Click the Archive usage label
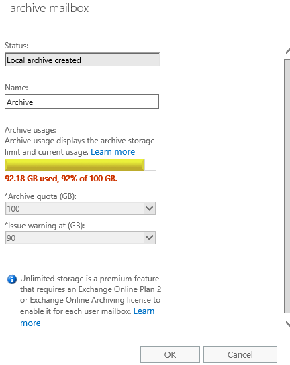This screenshot has width=290, height=365. [30, 130]
